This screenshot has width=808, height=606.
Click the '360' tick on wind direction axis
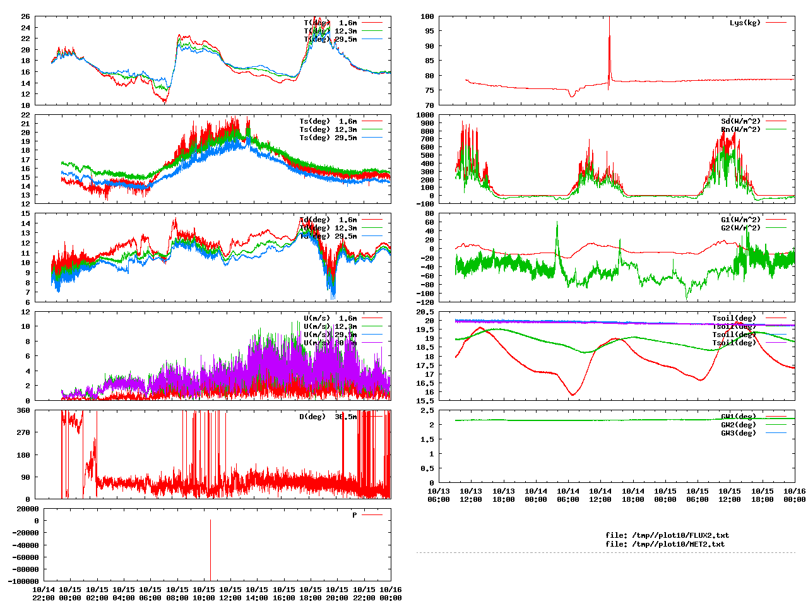tap(23, 410)
